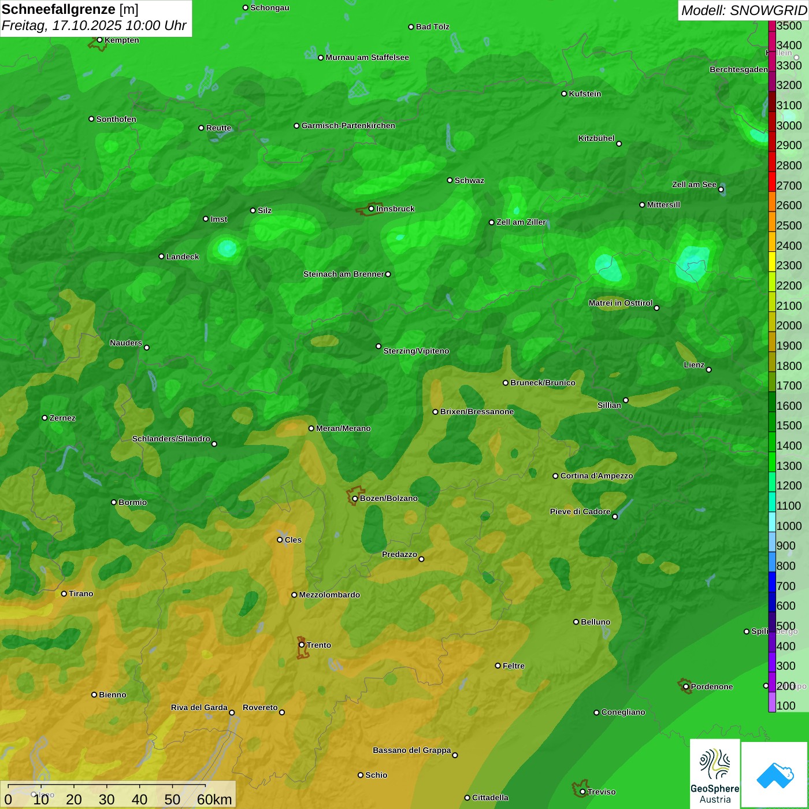Click the Pieve di Cadore label

click(580, 511)
